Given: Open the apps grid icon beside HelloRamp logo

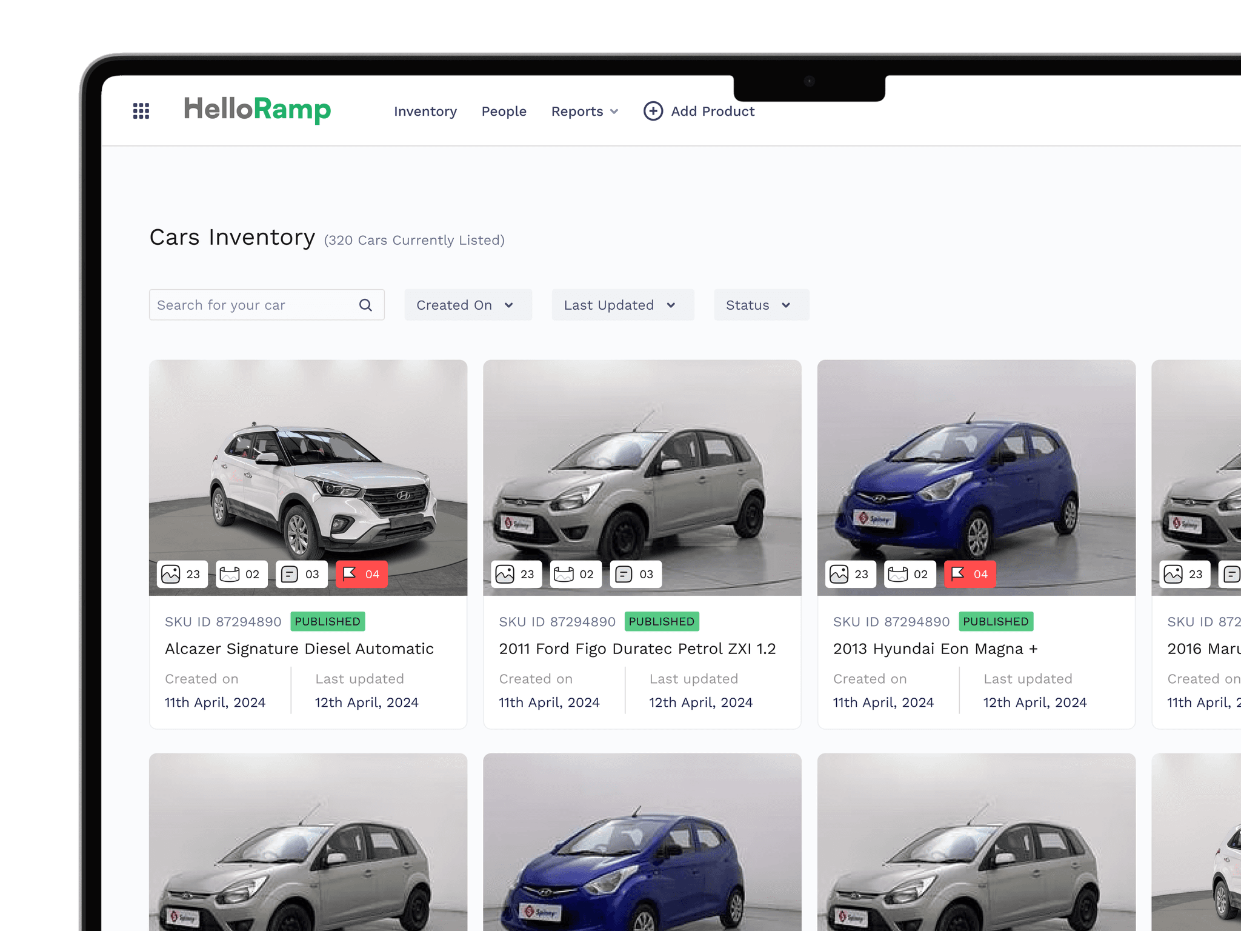Looking at the screenshot, I should pyautogui.click(x=141, y=111).
